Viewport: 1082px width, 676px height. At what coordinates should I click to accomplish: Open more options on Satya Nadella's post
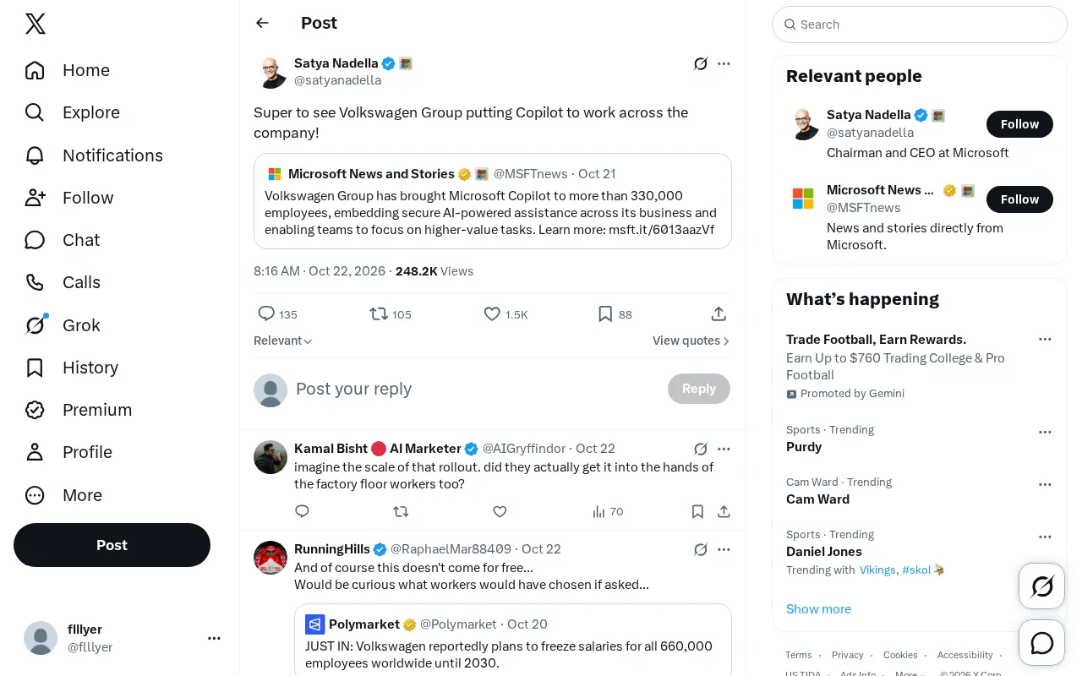[724, 63]
